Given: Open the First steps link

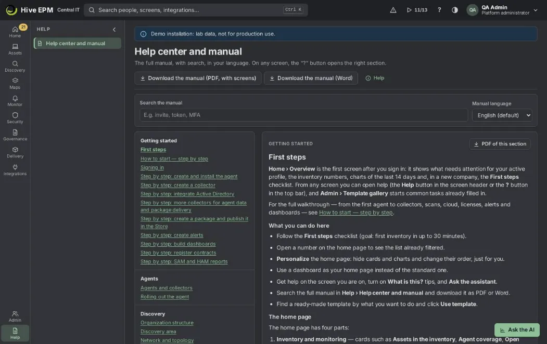Looking at the screenshot, I should (x=153, y=149).
